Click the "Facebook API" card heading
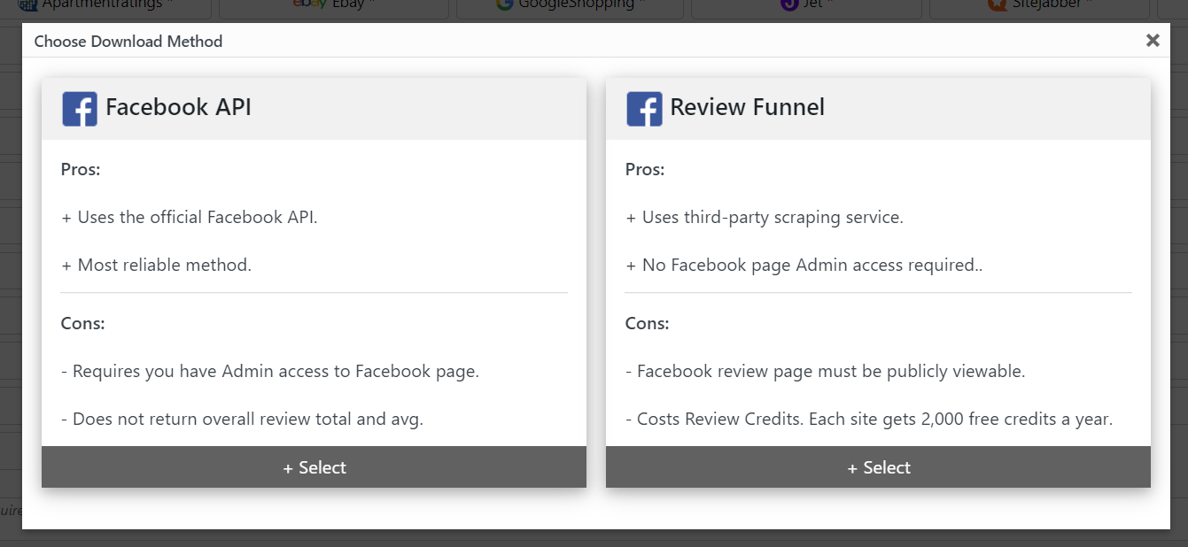Screen dimensions: 1188x547 tap(178, 108)
